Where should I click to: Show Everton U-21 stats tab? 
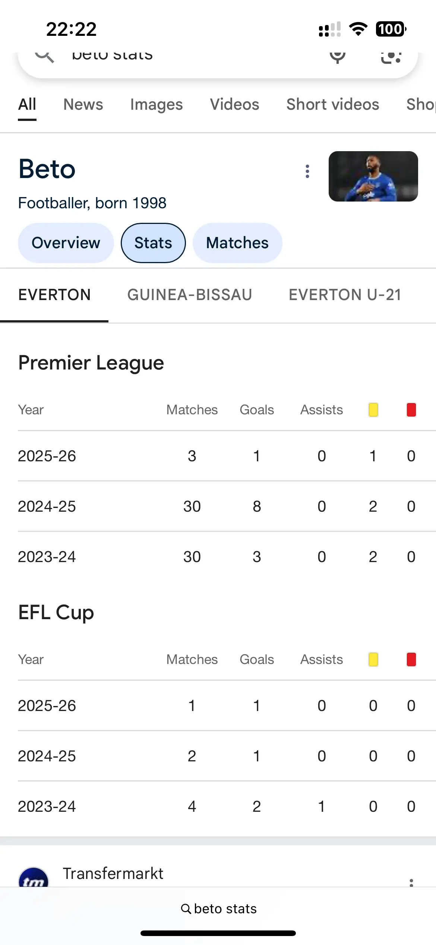click(345, 295)
